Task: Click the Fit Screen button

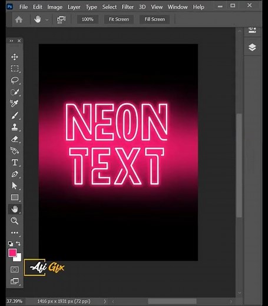Action: pos(119,19)
